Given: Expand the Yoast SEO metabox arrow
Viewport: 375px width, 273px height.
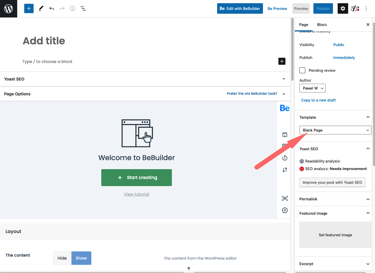Looking at the screenshot, I should [x=284, y=79].
